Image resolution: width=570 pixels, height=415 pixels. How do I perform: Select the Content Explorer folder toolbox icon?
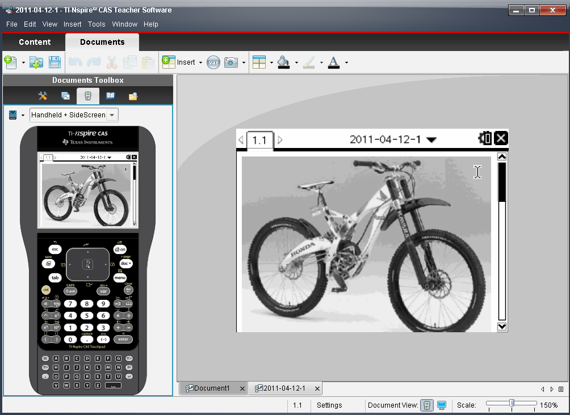(133, 96)
